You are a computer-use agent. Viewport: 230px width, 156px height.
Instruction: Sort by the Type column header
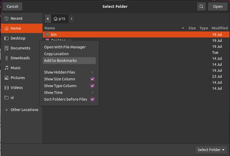point(203,28)
